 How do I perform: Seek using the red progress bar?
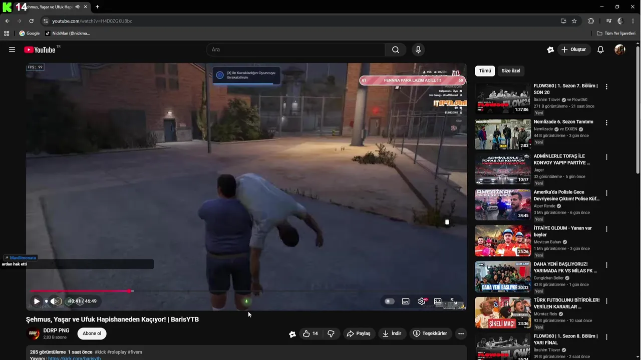246,290
